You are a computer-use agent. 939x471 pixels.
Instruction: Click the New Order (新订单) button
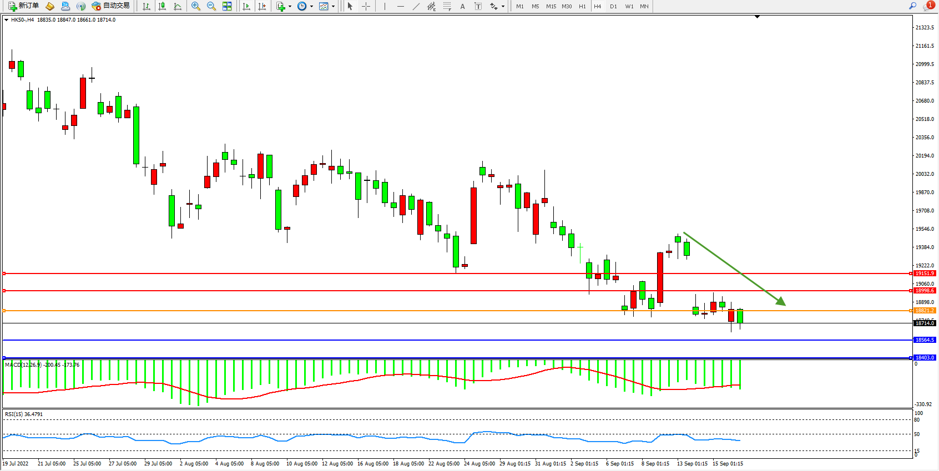click(23, 6)
